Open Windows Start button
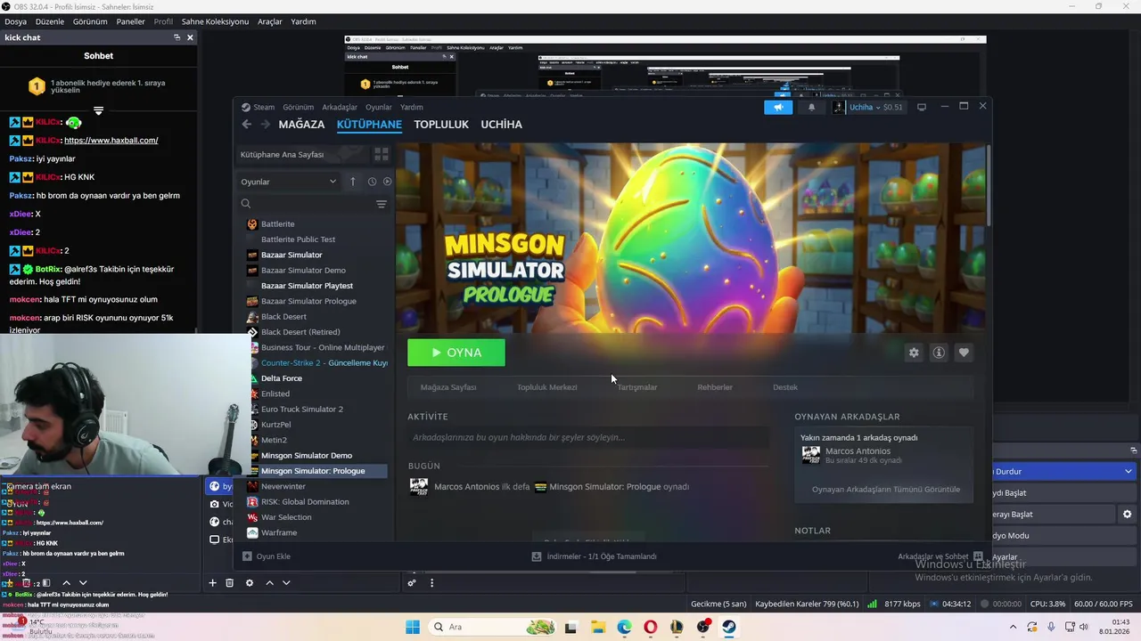 412,627
